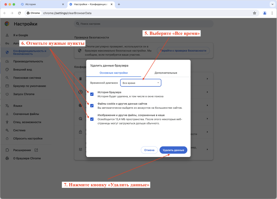The width and height of the screenshot is (277, 199).
Task: Click the Chrome site info chip
Action: [33, 13]
